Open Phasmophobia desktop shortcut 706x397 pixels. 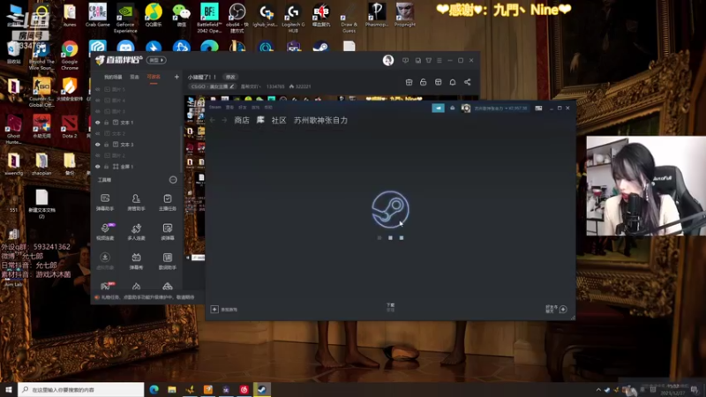377,15
